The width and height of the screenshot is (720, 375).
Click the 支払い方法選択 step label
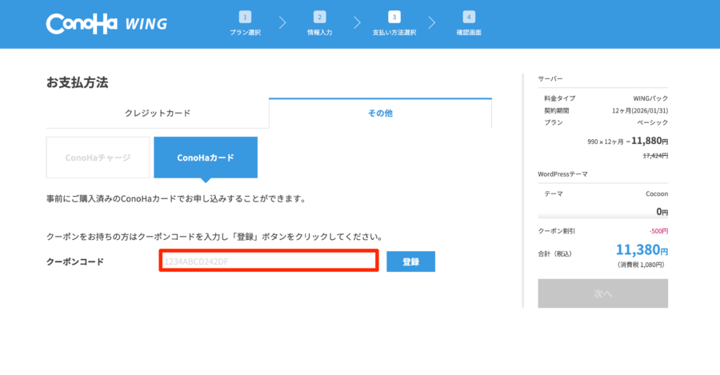click(x=394, y=33)
